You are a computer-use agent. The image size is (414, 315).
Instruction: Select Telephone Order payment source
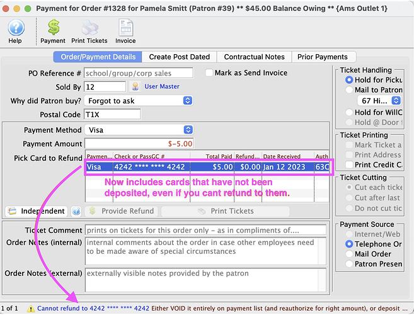(x=349, y=244)
